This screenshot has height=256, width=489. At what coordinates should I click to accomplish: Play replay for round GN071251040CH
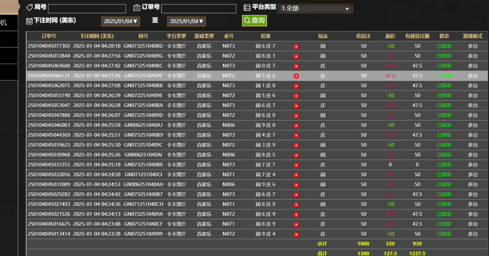point(296,205)
